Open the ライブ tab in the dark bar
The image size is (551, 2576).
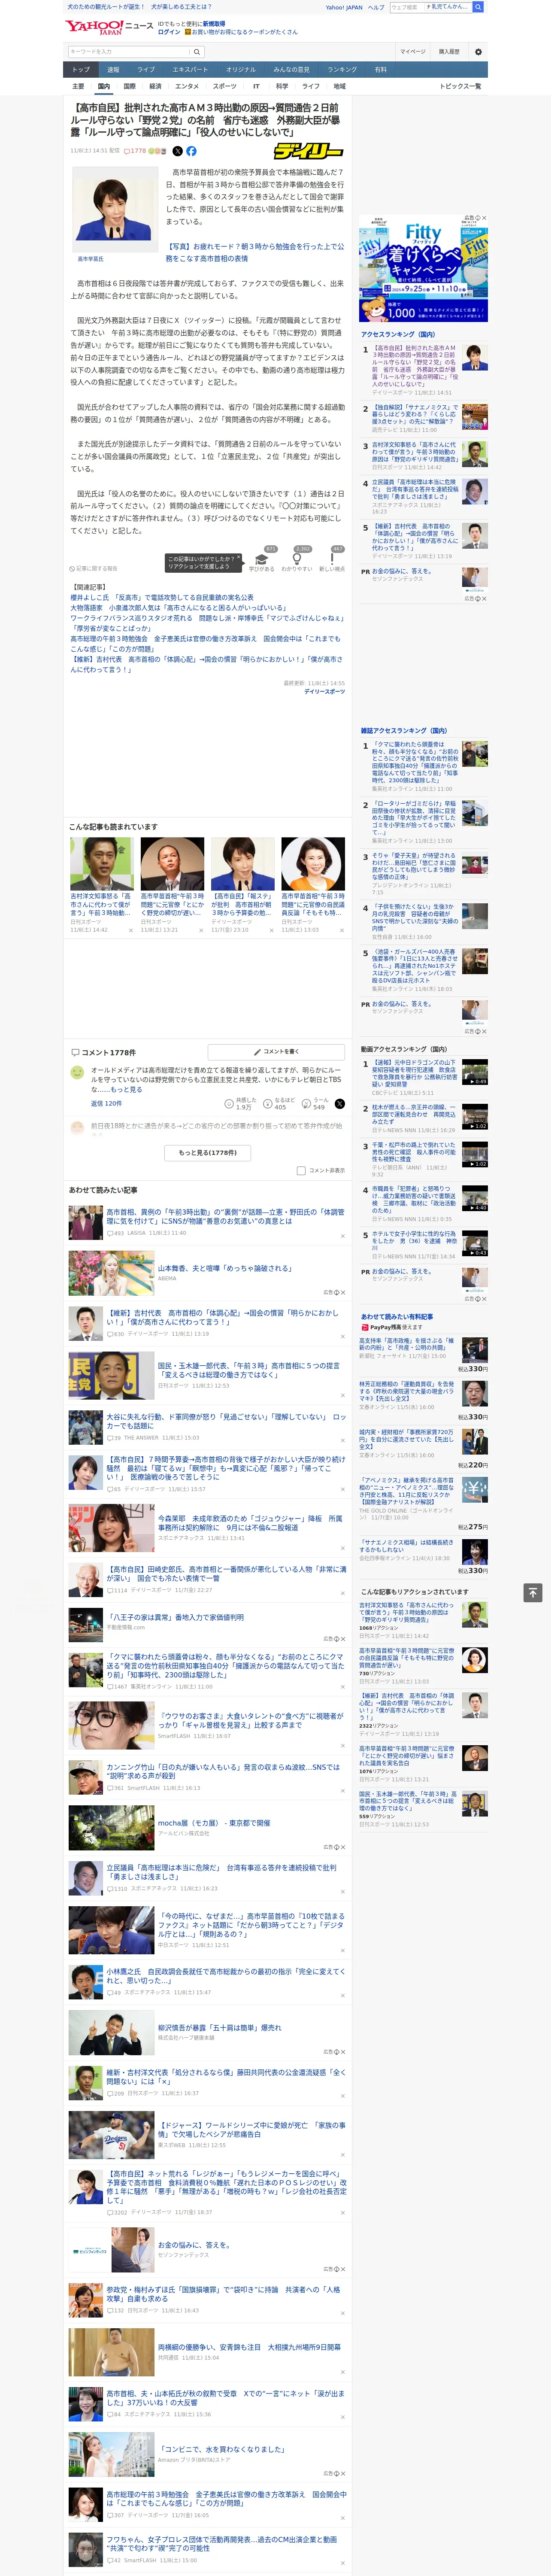146,70
